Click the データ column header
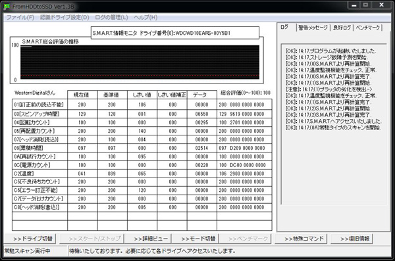Screen dimensions: 395x261 tap(202, 95)
